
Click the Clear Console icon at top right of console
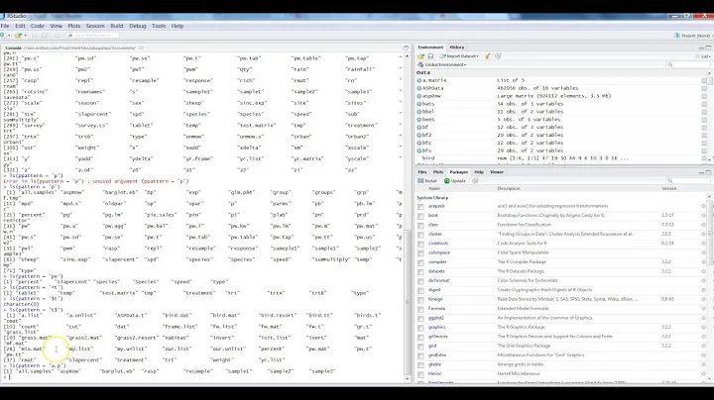click(x=406, y=48)
